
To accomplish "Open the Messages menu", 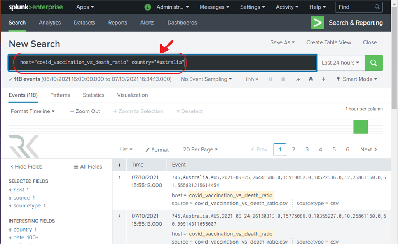I will [215, 7].
